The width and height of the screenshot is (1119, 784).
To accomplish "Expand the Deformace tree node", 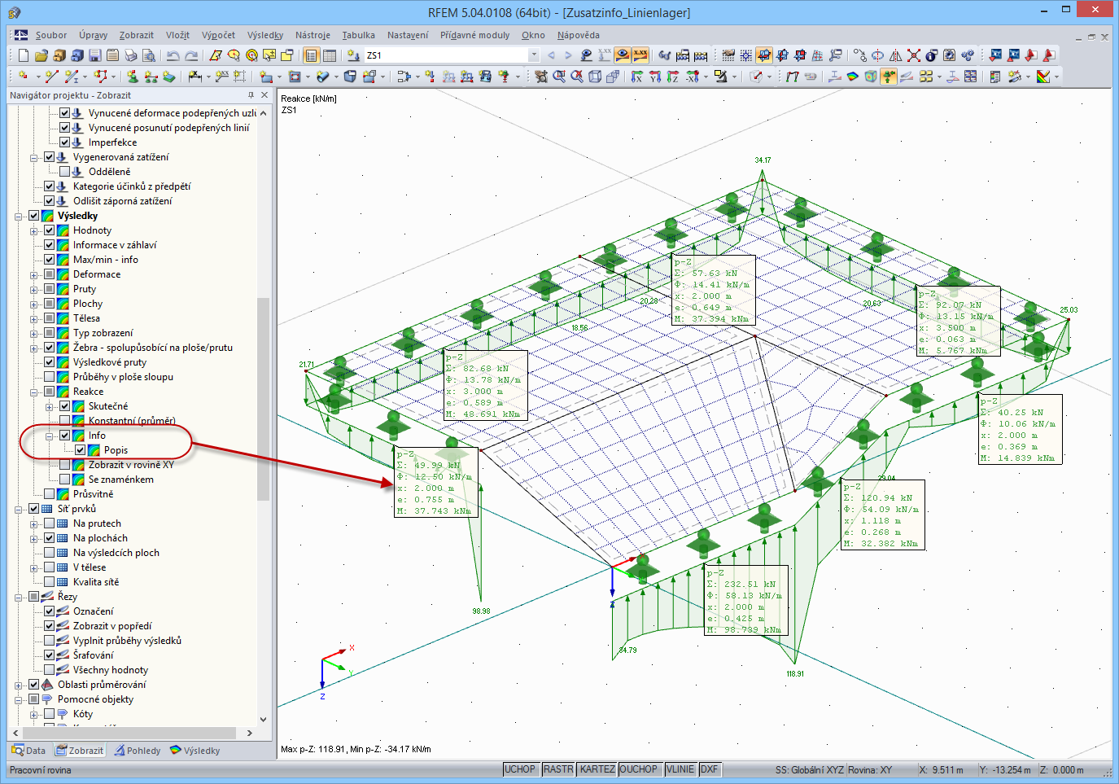I will (34, 274).
